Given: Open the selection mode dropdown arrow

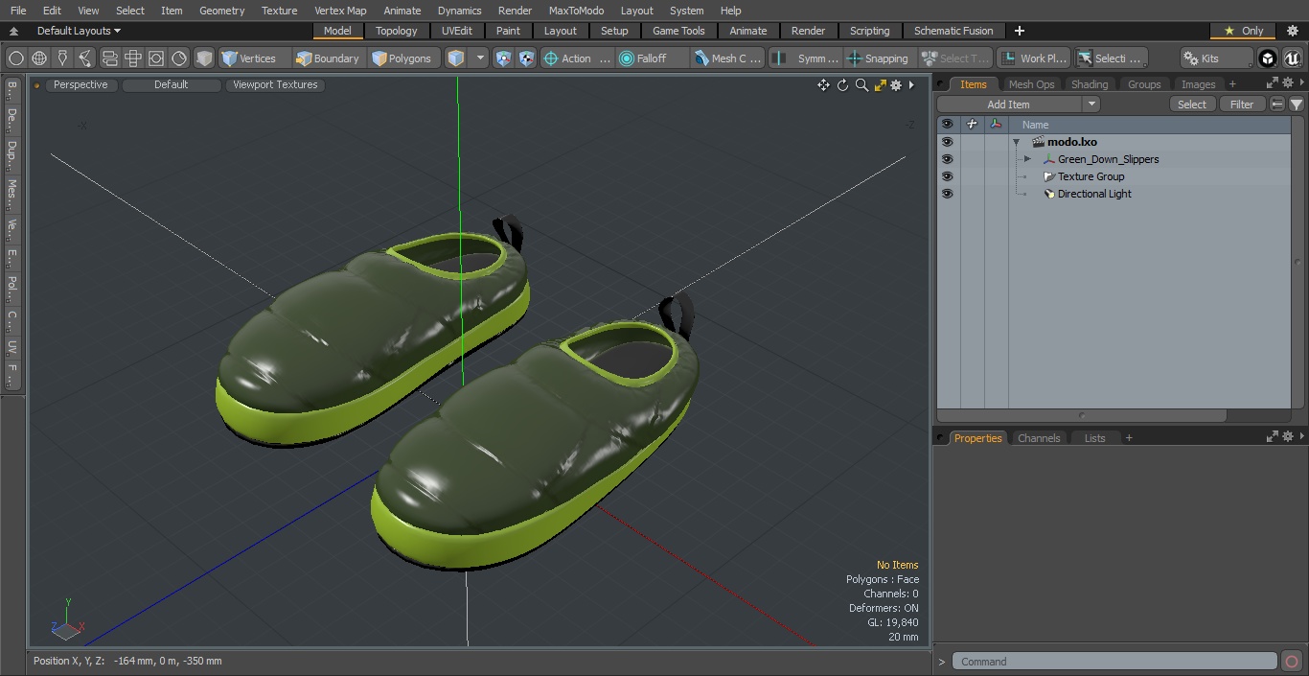Looking at the screenshot, I should pyautogui.click(x=480, y=58).
